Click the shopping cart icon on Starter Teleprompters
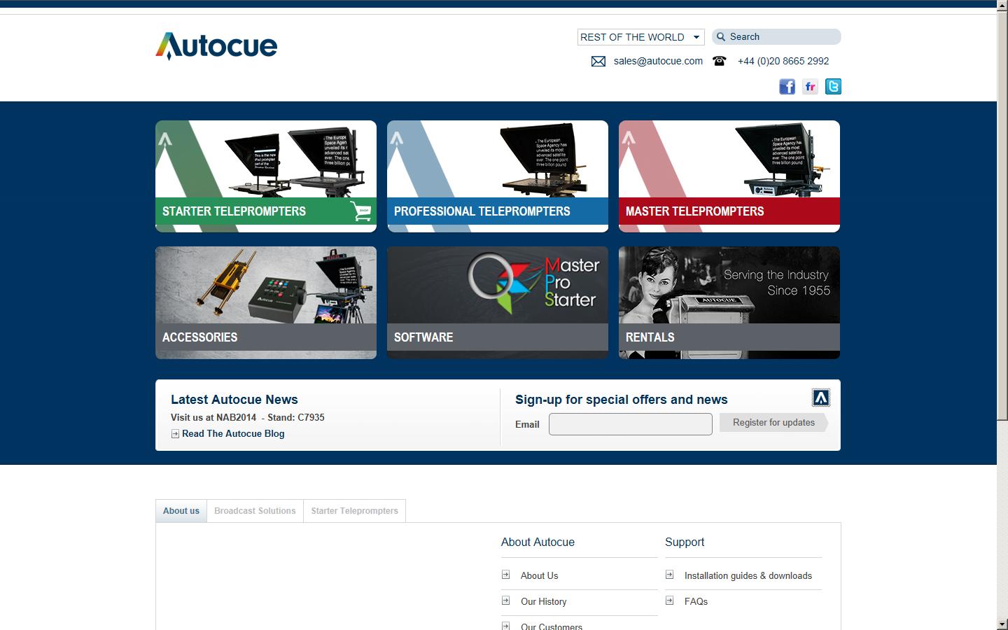This screenshot has height=630, width=1008. pyautogui.click(x=360, y=211)
